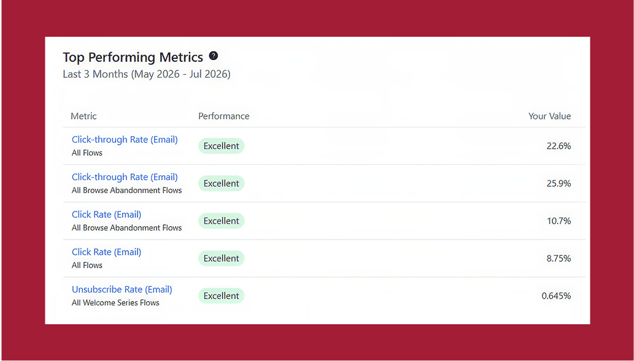Select the 10.7% value
The image size is (634, 361).
(x=559, y=221)
